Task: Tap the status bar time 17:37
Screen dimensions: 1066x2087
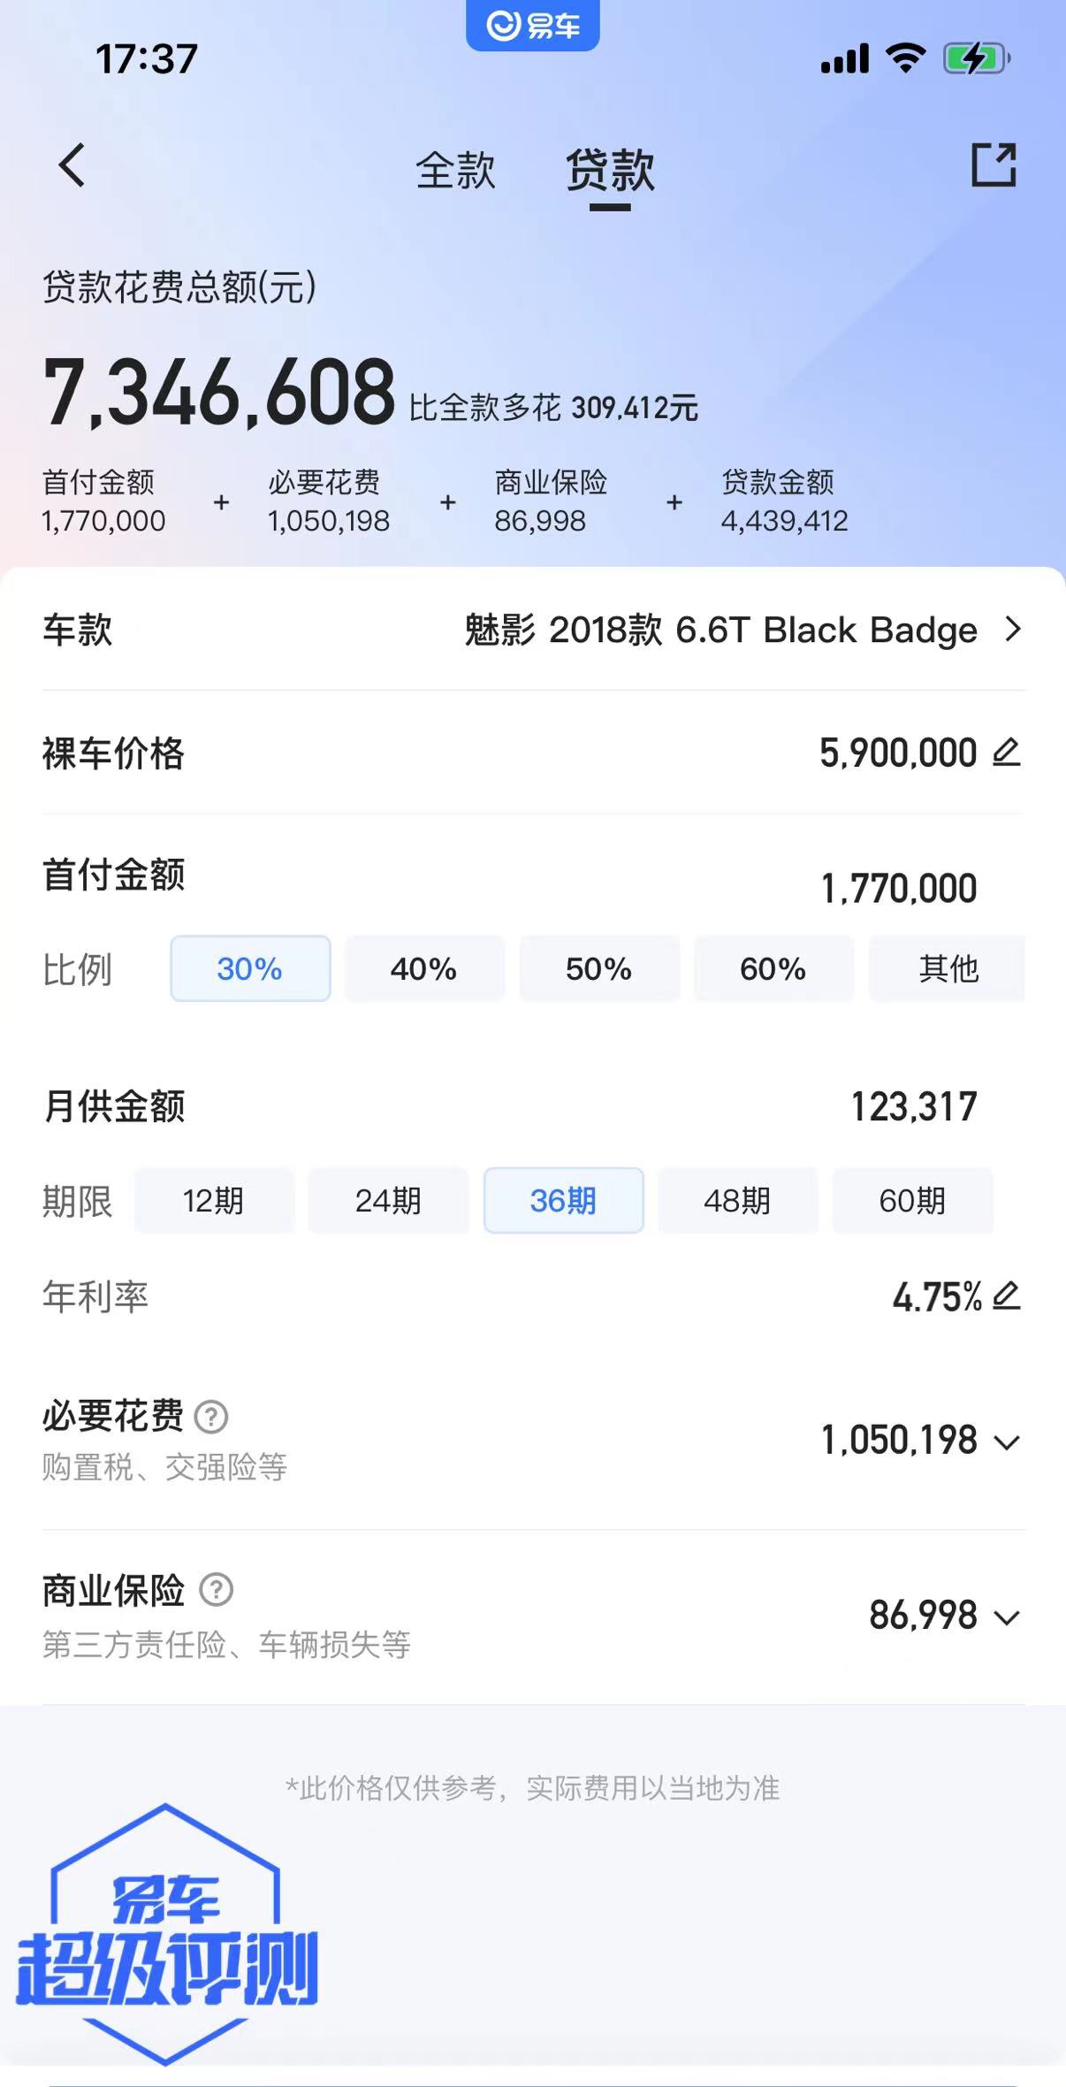Action: coord(147,59)
